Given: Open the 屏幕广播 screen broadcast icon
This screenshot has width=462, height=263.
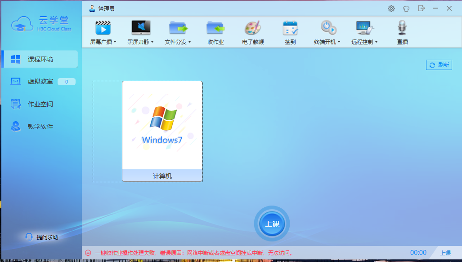Looking at the screenshot, I should tap(103, 28).
